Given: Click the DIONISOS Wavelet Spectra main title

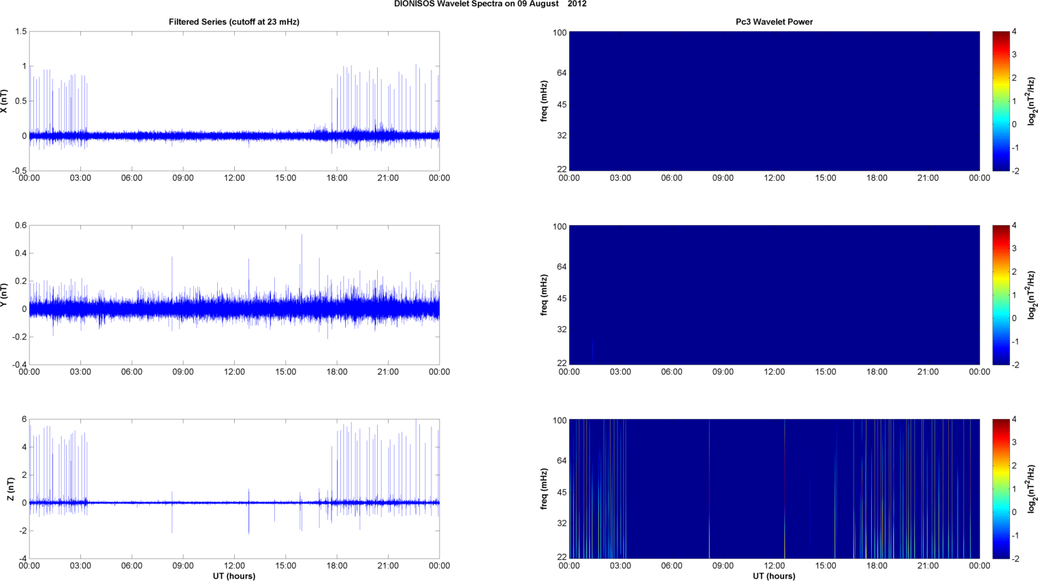Looking at the screenshot, I should coord(490,4).
